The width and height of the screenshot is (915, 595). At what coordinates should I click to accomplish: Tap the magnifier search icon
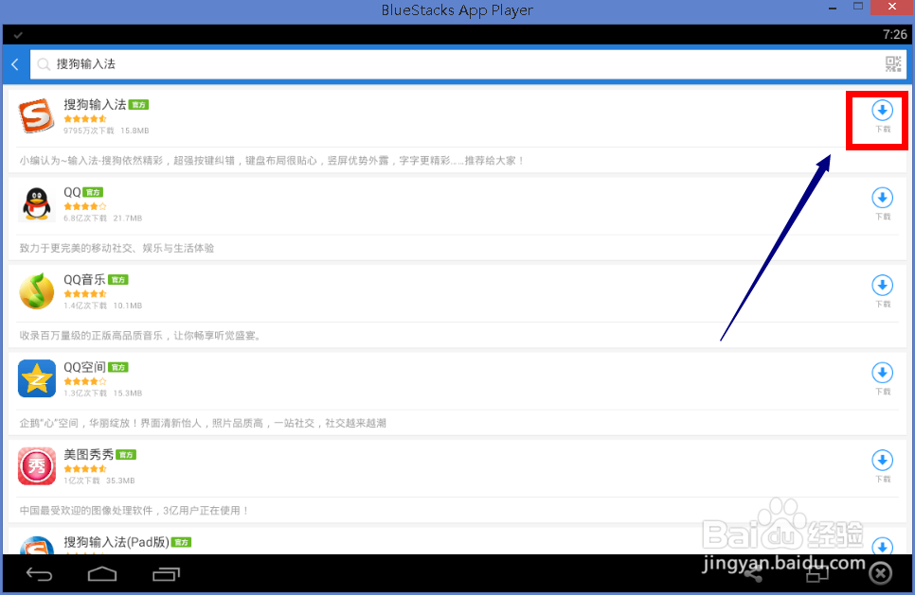(44, 64)
